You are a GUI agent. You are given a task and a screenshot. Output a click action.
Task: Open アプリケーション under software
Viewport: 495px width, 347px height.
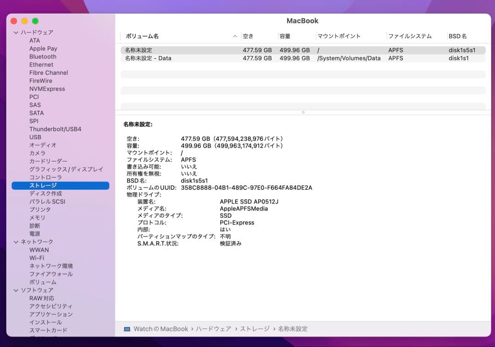51,314
